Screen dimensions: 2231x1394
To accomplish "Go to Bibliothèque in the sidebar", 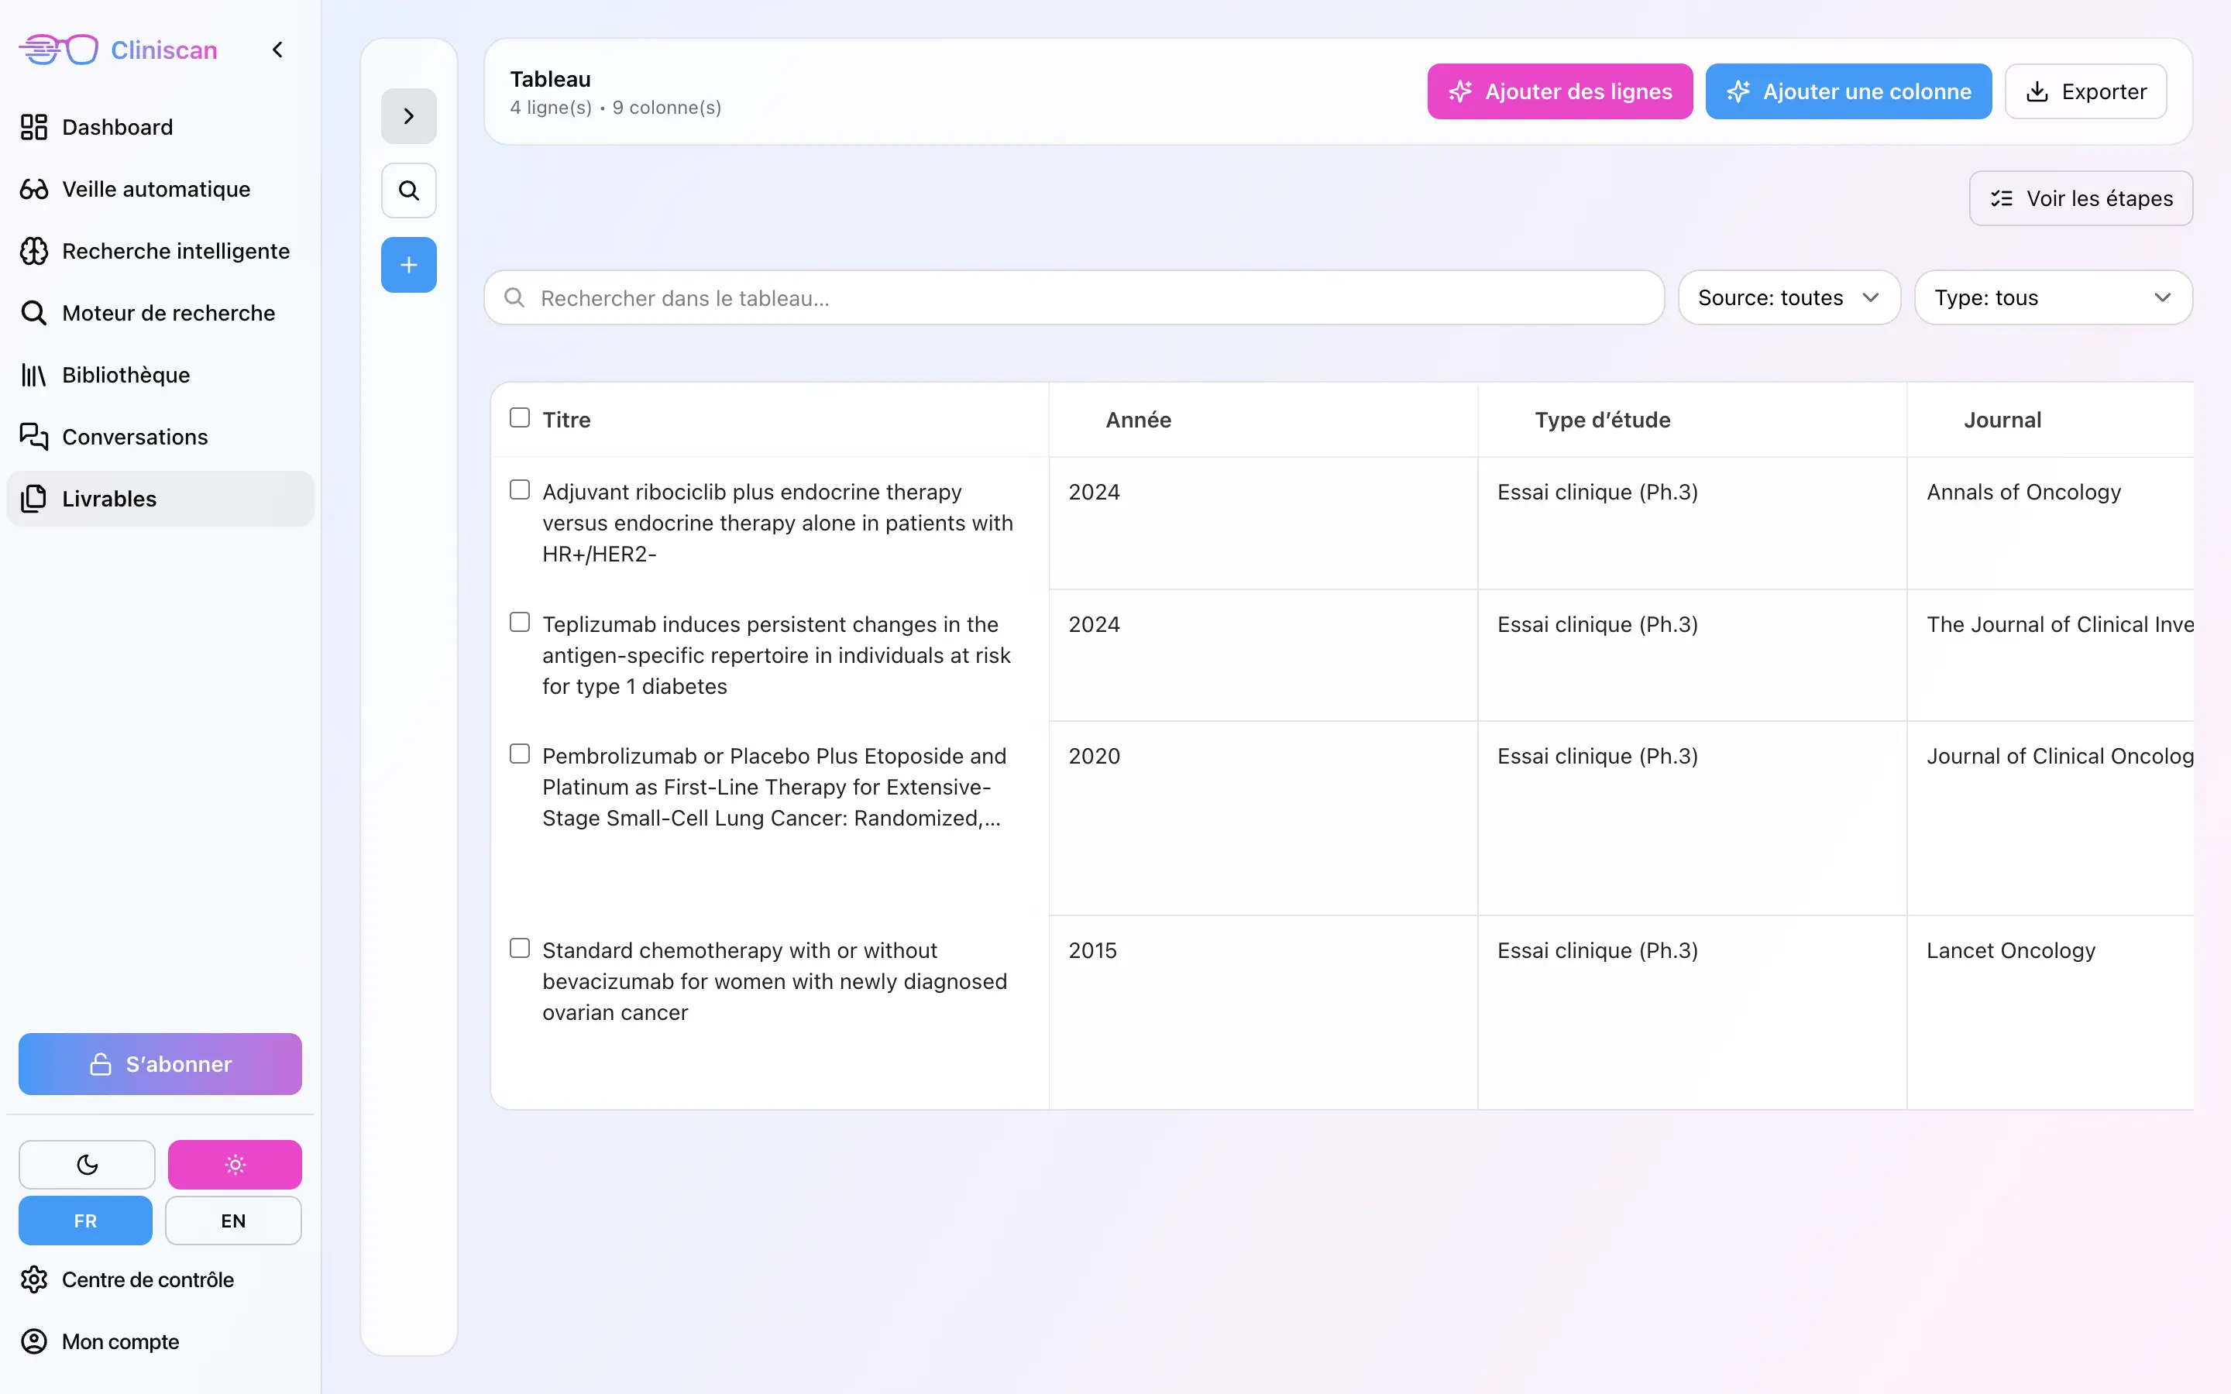I will pos(125,376).
